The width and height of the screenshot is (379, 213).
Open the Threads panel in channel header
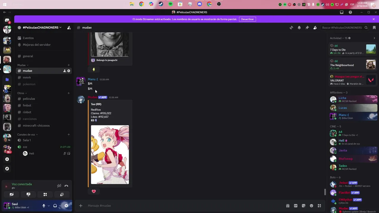pos(291,28)
